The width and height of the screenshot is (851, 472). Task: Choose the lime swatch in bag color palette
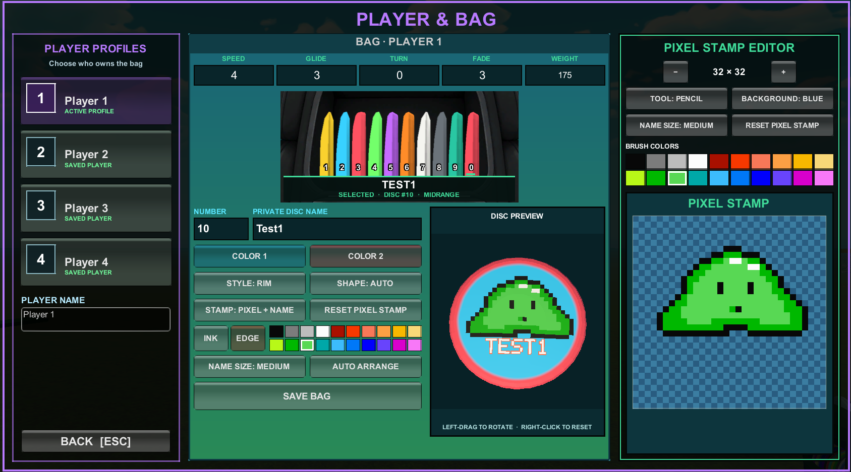pos(276,345)
